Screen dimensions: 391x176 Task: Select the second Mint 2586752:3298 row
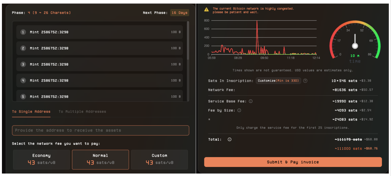click(100, 48)
